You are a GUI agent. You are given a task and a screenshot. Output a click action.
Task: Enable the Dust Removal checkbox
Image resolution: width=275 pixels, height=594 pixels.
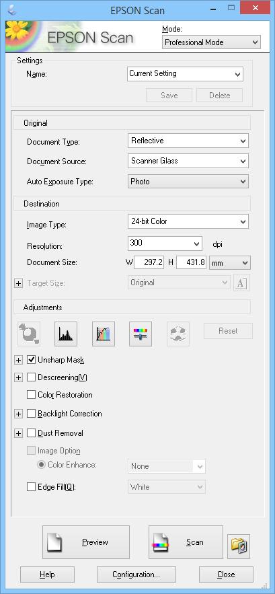coord(31,433)
